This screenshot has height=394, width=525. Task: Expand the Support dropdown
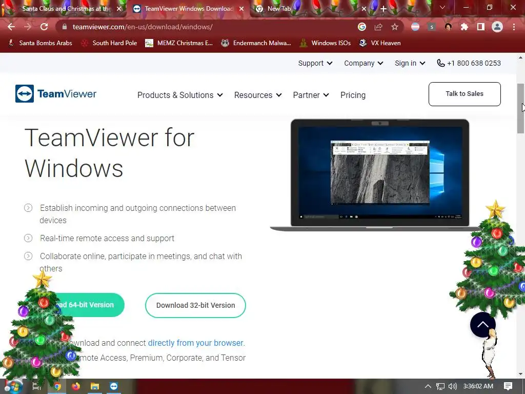pos(315,63)
